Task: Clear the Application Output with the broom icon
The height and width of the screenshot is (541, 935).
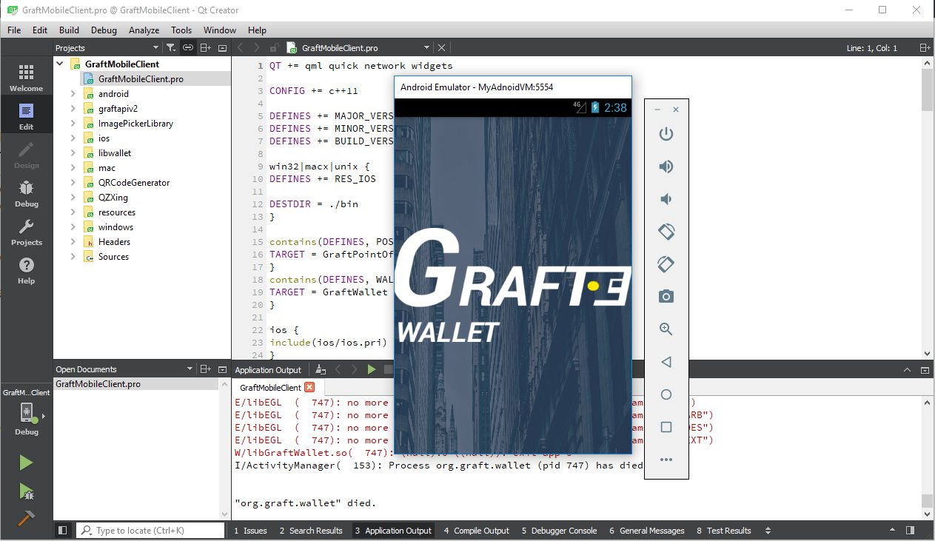Action: pyautogui.click(x=319, y=369)
